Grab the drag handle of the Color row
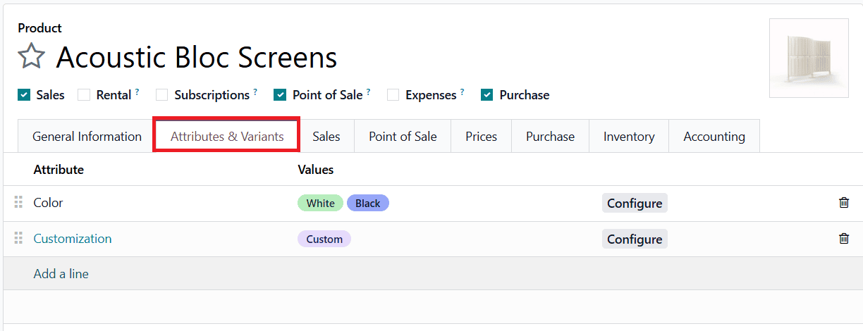 18,203
